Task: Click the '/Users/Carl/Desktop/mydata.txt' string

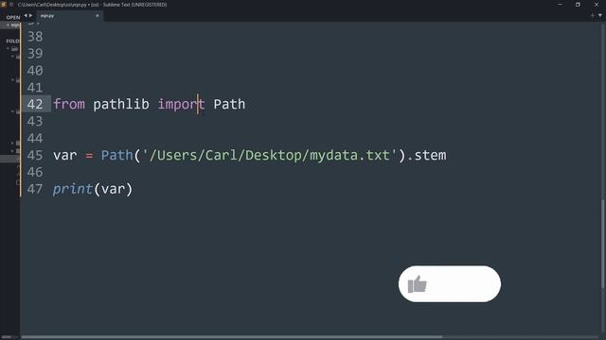Action: [270, 155]
